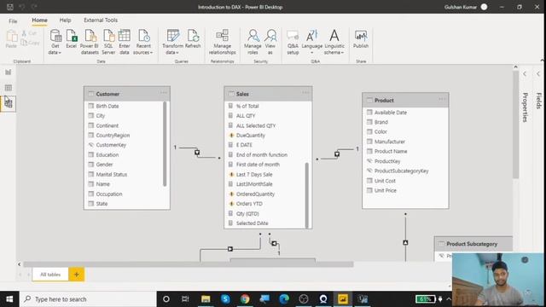Open Power BI datasets

click(x=90, y=42)
